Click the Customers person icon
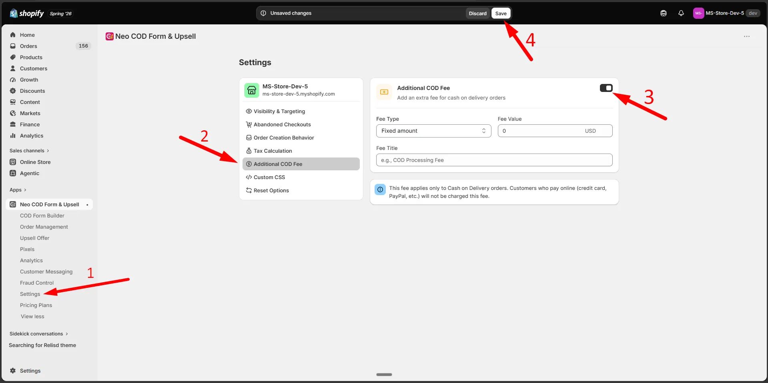This screenshot has width=768, height=383. click(13, 68)
